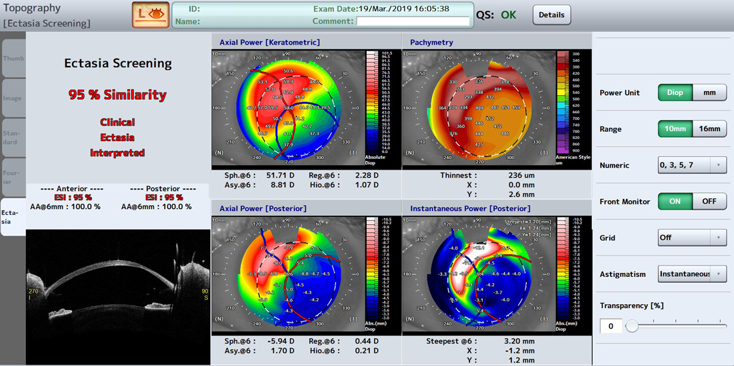Viewport: 734px width, 366px height.
Task: Click the left eye indicator icon
Action: pyautogui.click(x=150, y=15)
